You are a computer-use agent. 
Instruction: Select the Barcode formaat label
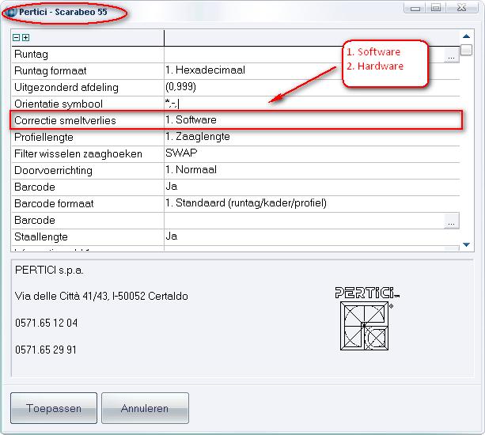pos(54,203)
